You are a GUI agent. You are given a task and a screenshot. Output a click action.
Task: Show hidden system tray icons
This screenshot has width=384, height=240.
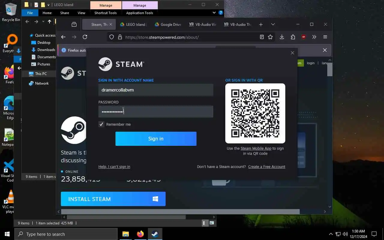click(x=331, y=234)
